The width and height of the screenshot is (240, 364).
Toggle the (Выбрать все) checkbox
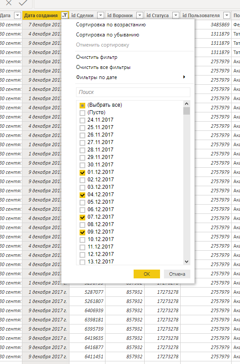tap(82, 105)
